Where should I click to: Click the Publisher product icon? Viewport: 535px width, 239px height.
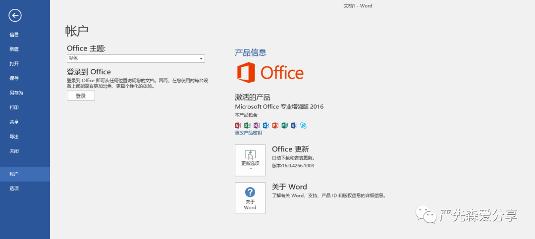pyautogui.click(x=284, y=126)
